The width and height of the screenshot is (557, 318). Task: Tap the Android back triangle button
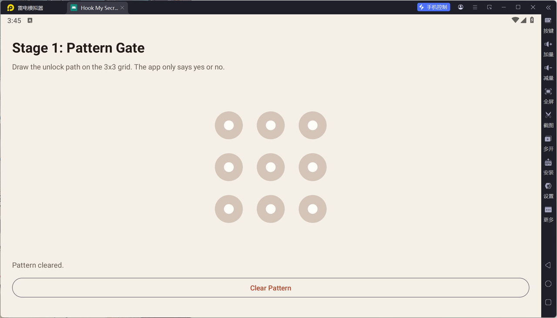click(548, 265)
